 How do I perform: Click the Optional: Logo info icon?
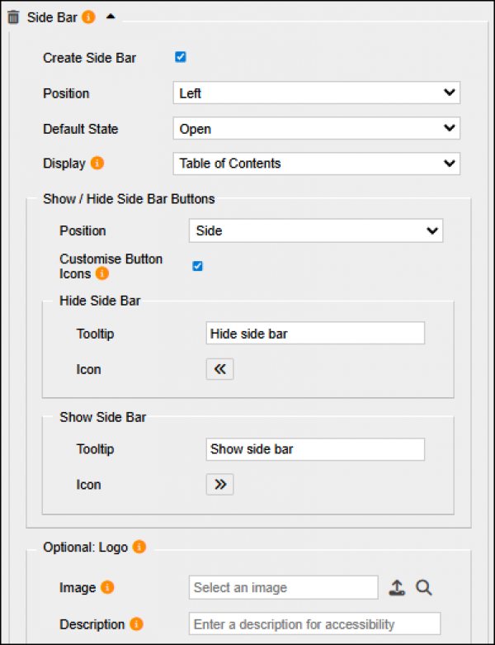click(139, 547)
